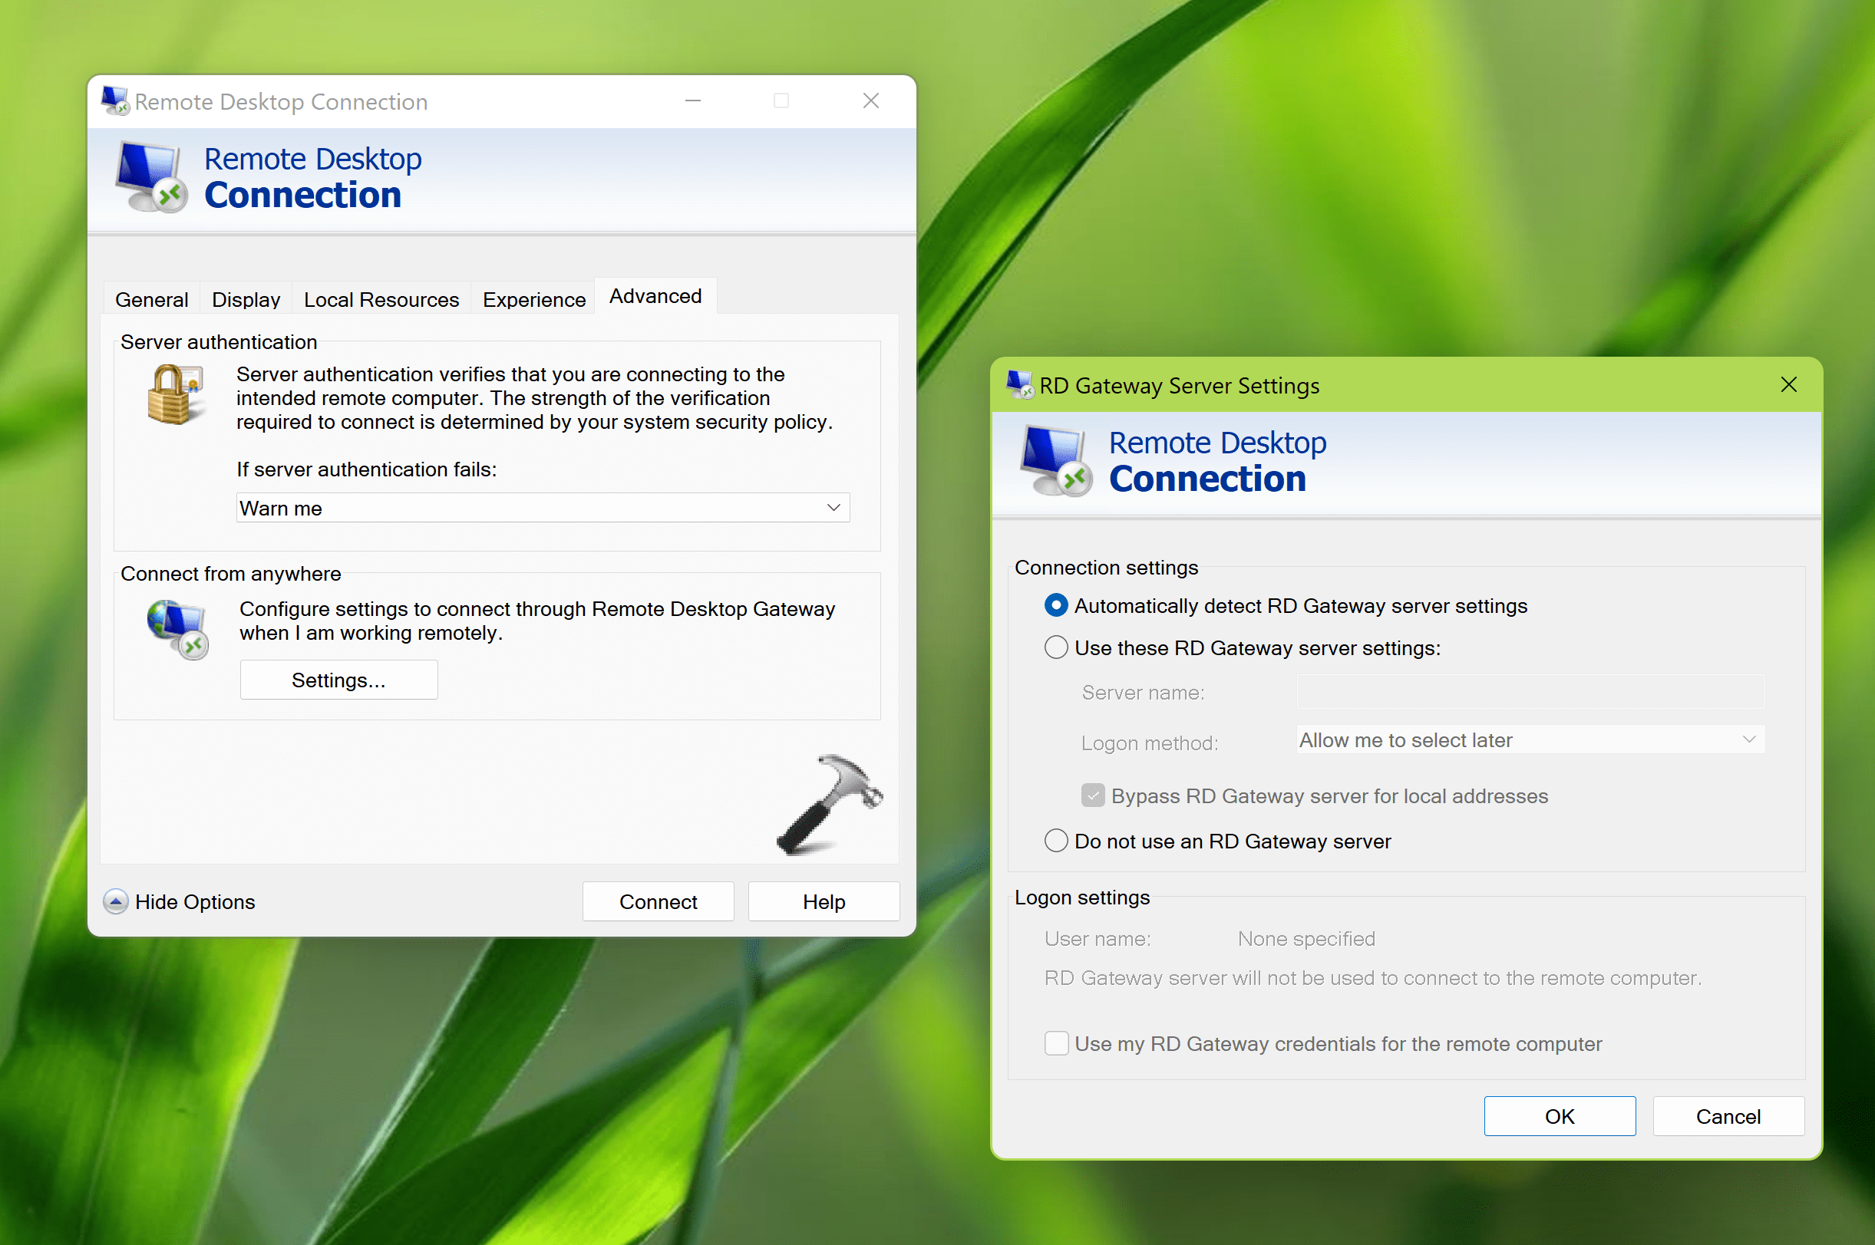Switch to the Experience tab
The height and width of the screenshot is (1245, 1875).
533,299
